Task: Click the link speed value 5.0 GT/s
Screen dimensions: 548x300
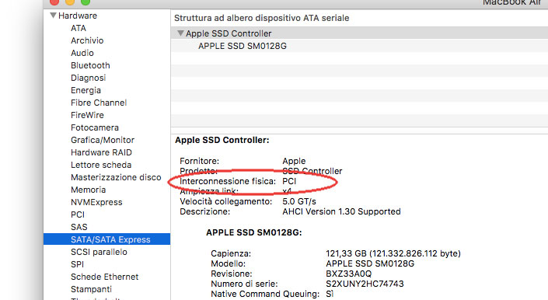Action: (x=299, y=201)
